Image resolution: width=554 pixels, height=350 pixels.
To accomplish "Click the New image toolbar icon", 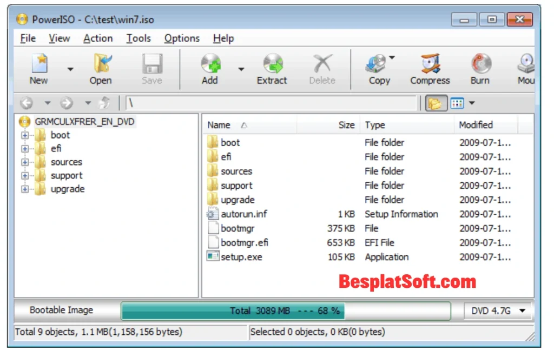I will [x=38, y=69].
